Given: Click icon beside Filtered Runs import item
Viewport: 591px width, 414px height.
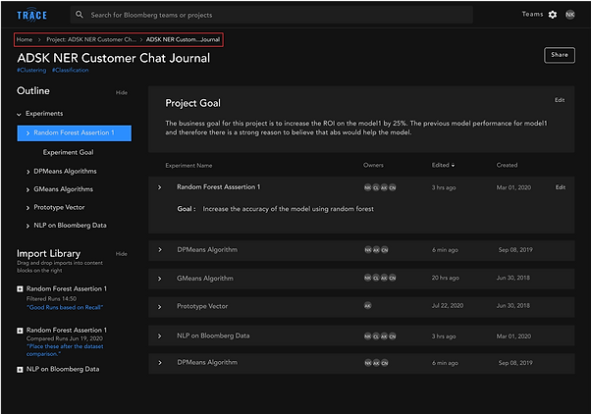Looking at the screenshot, I should pyautogui.click(x=20, y=289).
